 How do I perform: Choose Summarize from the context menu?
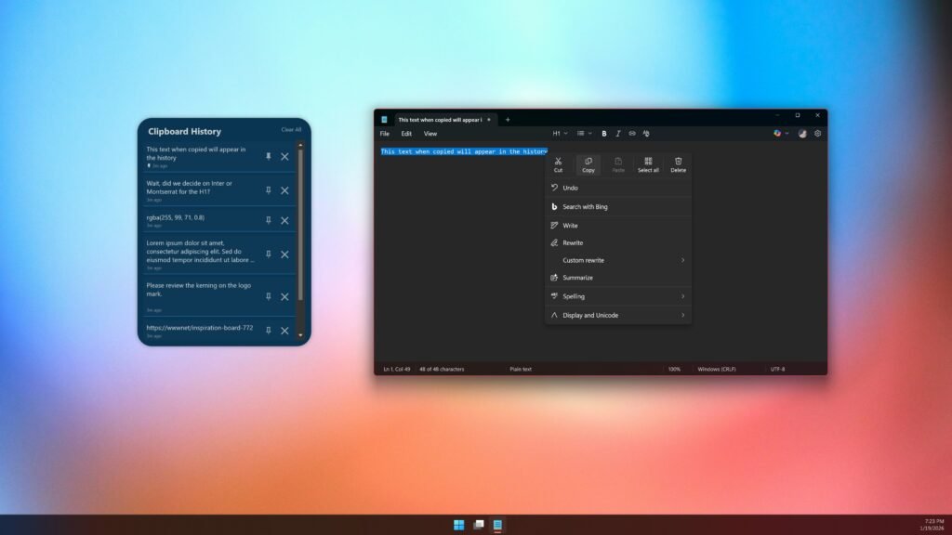[x=577, y=278]
